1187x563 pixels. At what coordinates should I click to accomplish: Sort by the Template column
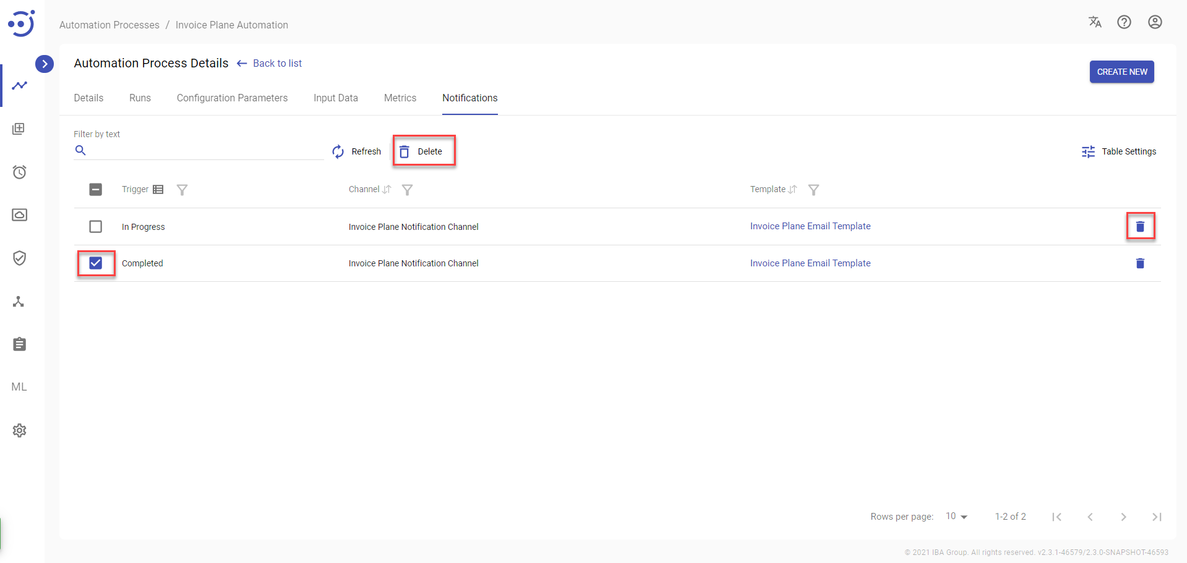point(792,190)
